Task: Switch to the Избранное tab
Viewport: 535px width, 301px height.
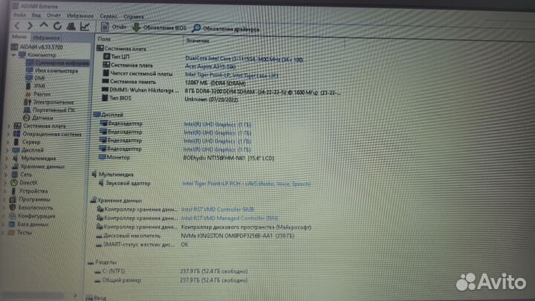Action: 46,38
